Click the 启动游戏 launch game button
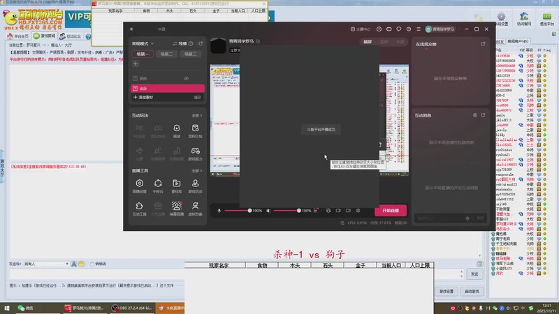Viewport: 559px width, 314px height. [x=472, y=291]
